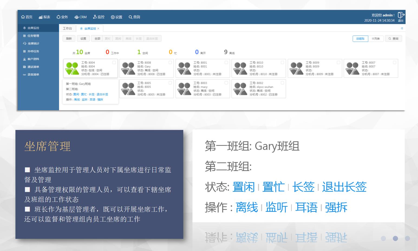
Task: Click 强拆 in the enlarged popup image
Action: tap(336, 207)
